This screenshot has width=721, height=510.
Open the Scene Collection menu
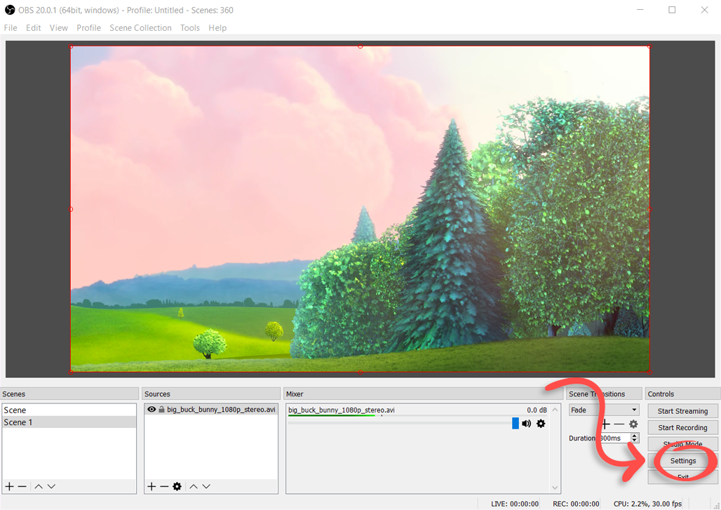141,28
